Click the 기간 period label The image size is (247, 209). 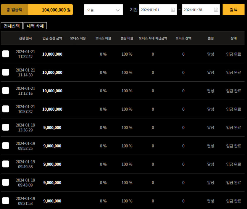pos(134,10)
